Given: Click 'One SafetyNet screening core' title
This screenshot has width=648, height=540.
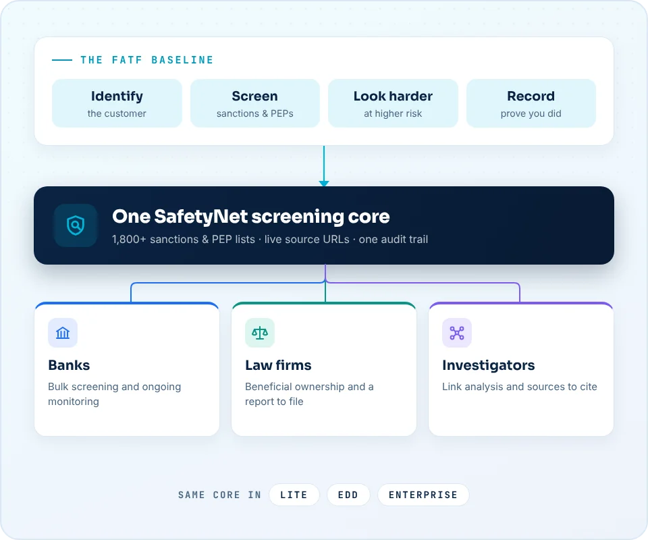Looking at the screenshot, I should (x=251, y=217).
